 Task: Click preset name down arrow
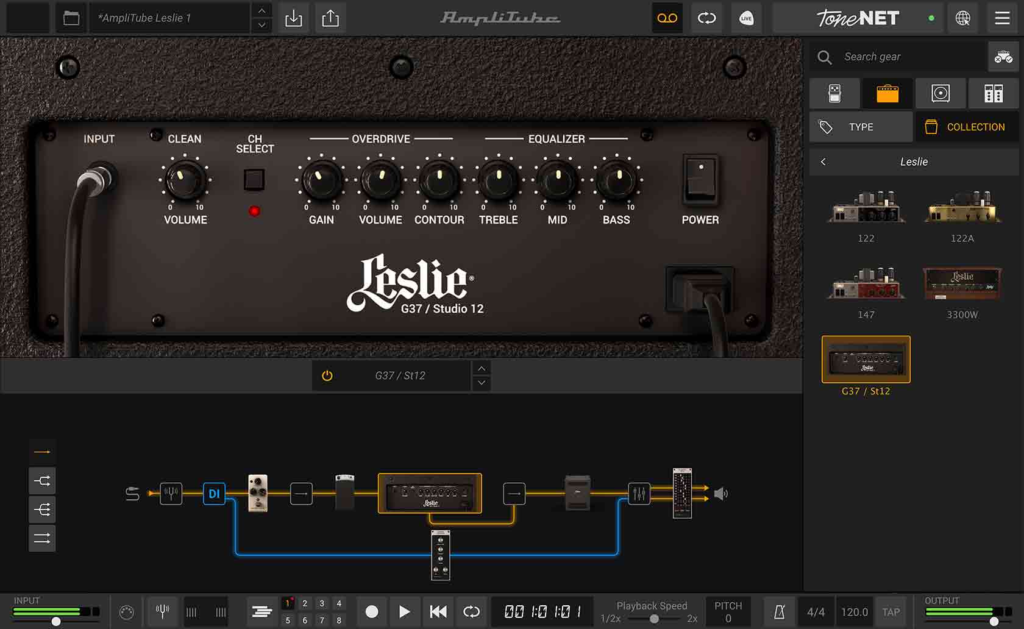[261, 26]
